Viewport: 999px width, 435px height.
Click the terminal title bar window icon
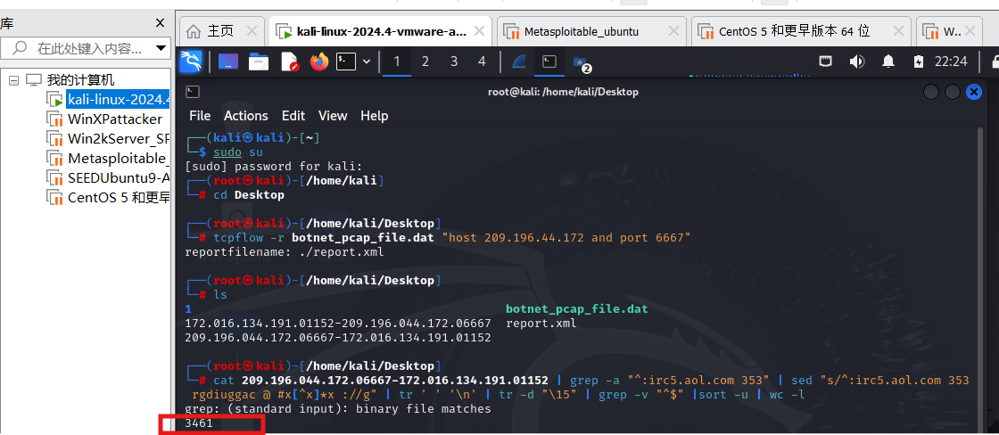[193, 93]
